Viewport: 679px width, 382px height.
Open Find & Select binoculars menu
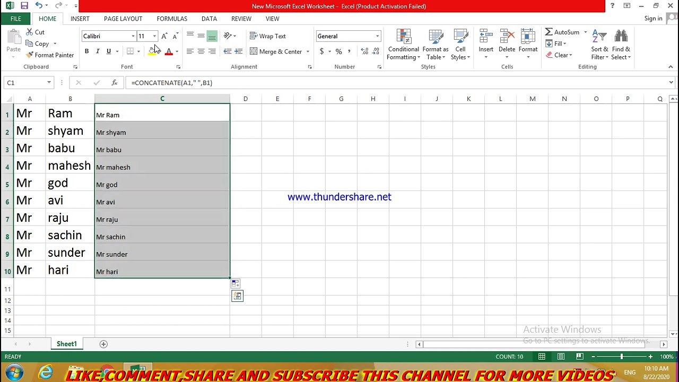621,45
